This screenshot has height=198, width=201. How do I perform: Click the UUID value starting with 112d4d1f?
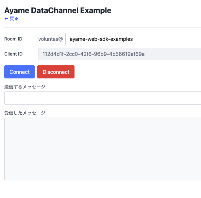(93, 54)
